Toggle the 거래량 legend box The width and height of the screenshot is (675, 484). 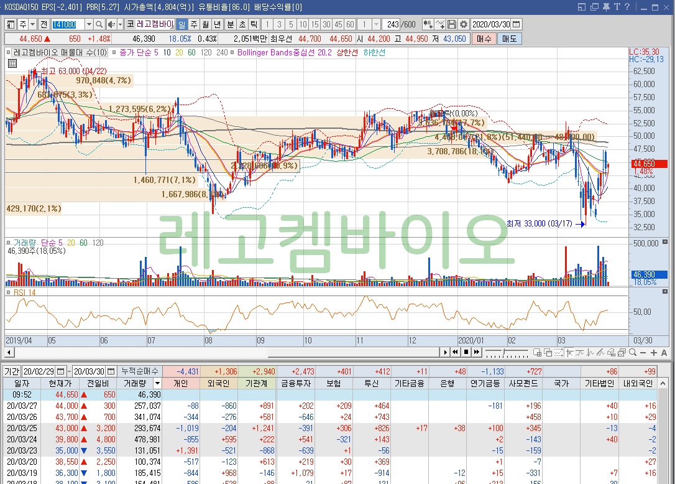click(x=8, y=243)
